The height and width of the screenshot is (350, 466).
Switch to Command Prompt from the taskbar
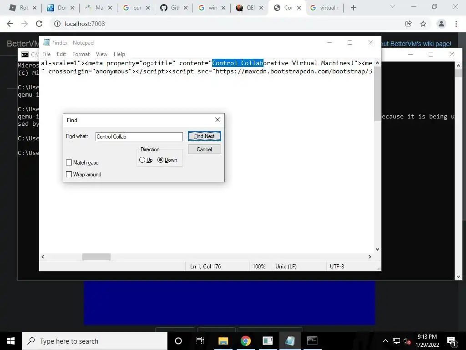(312, 341)
